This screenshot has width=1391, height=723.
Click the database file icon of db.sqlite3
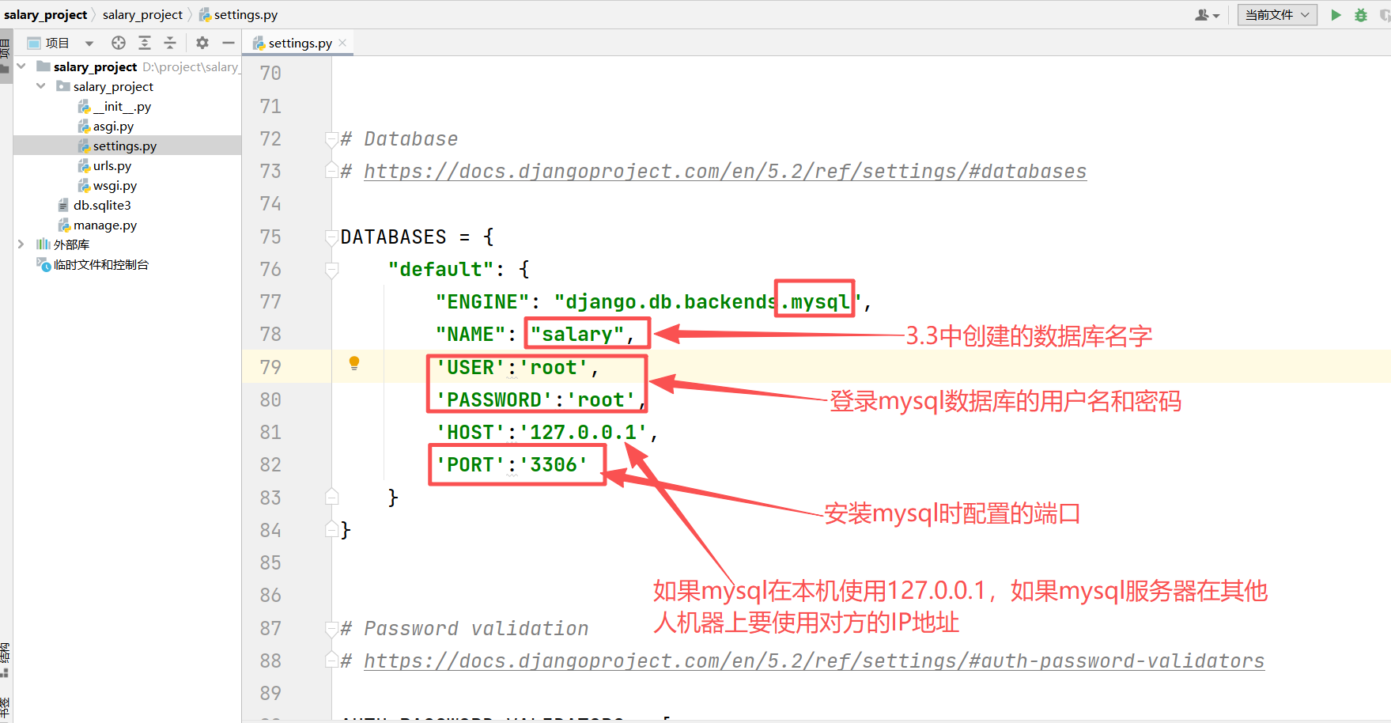[64, 205]
